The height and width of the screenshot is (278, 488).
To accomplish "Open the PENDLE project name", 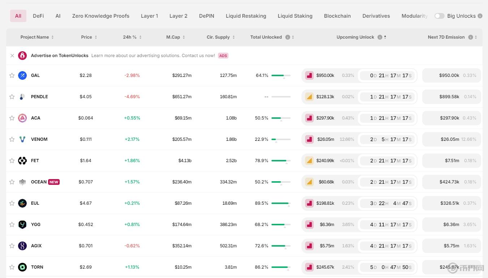I will [x=39, y=97].
